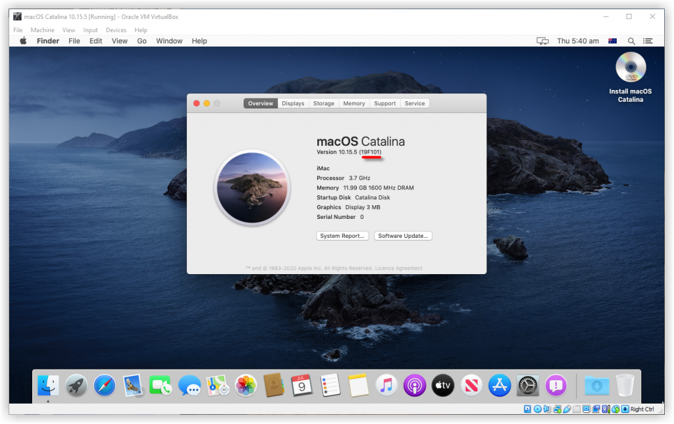The image size is (674, 424).
Task: Click the Version 10.15.5 (19F101) text
Action: point(349,153)
